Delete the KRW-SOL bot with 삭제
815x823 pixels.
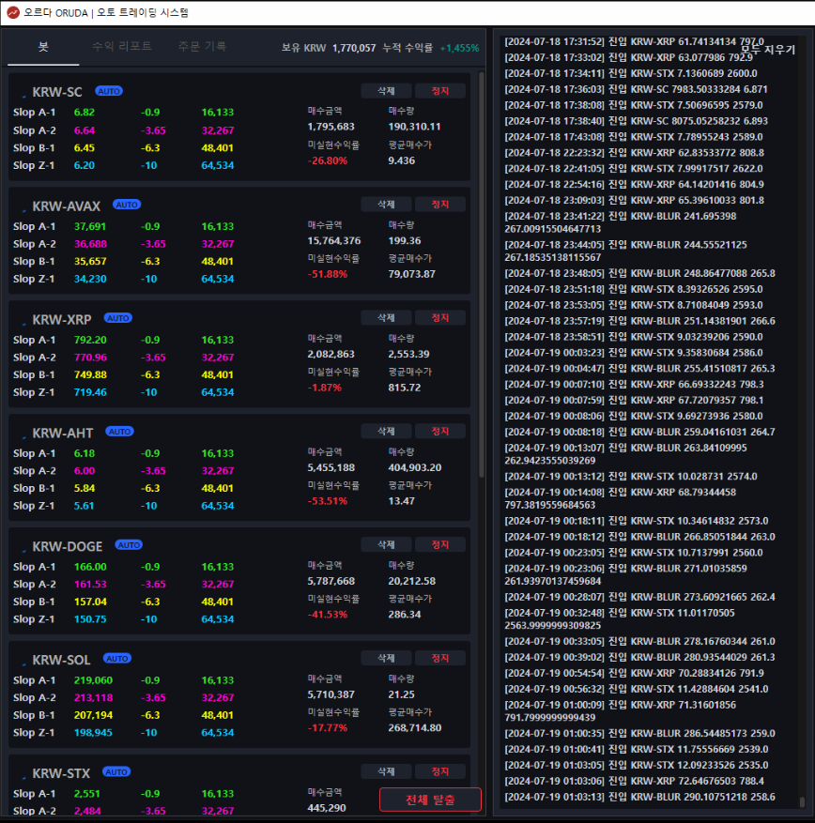click(386, 658)
